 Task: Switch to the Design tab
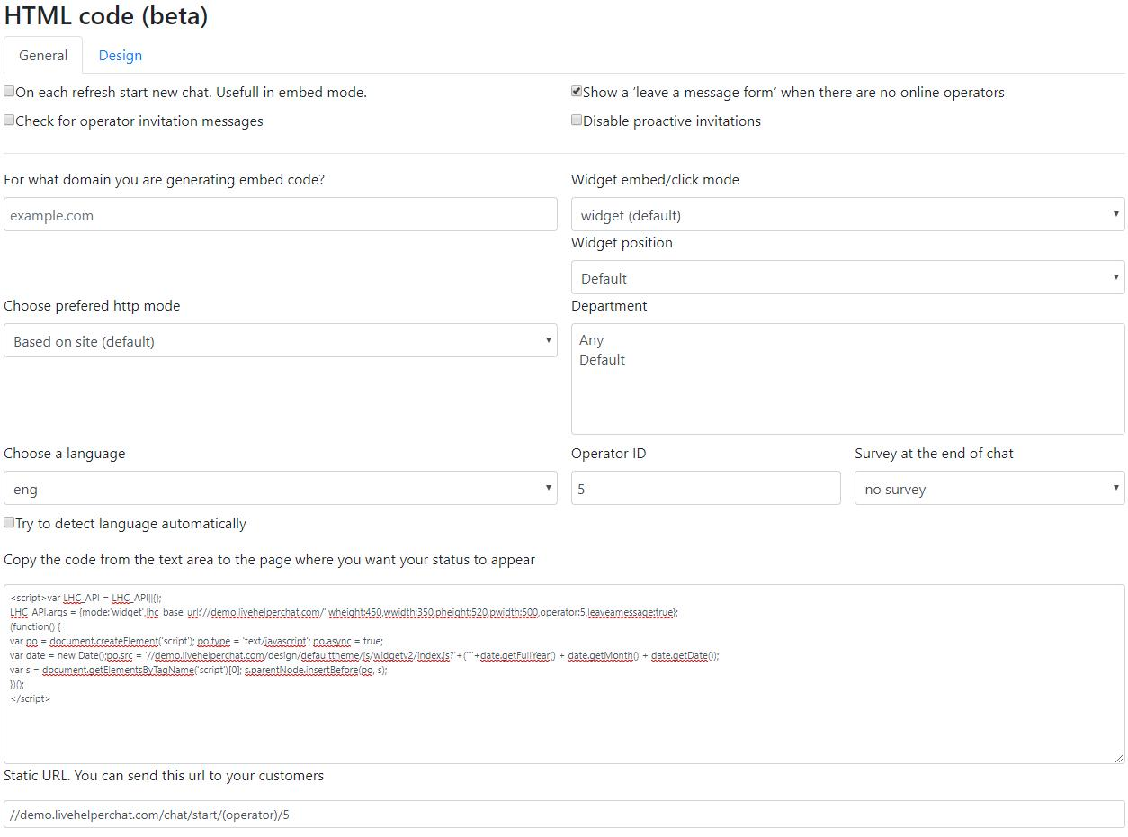(120, 56)
